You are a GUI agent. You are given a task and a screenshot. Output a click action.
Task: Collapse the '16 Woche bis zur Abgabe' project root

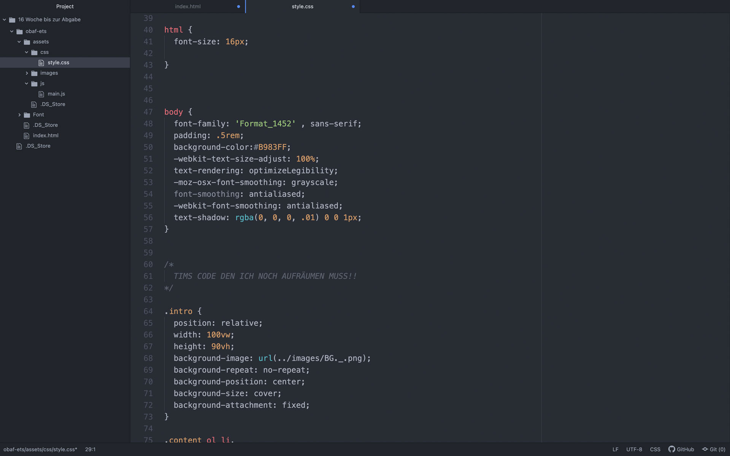point(5,20)
